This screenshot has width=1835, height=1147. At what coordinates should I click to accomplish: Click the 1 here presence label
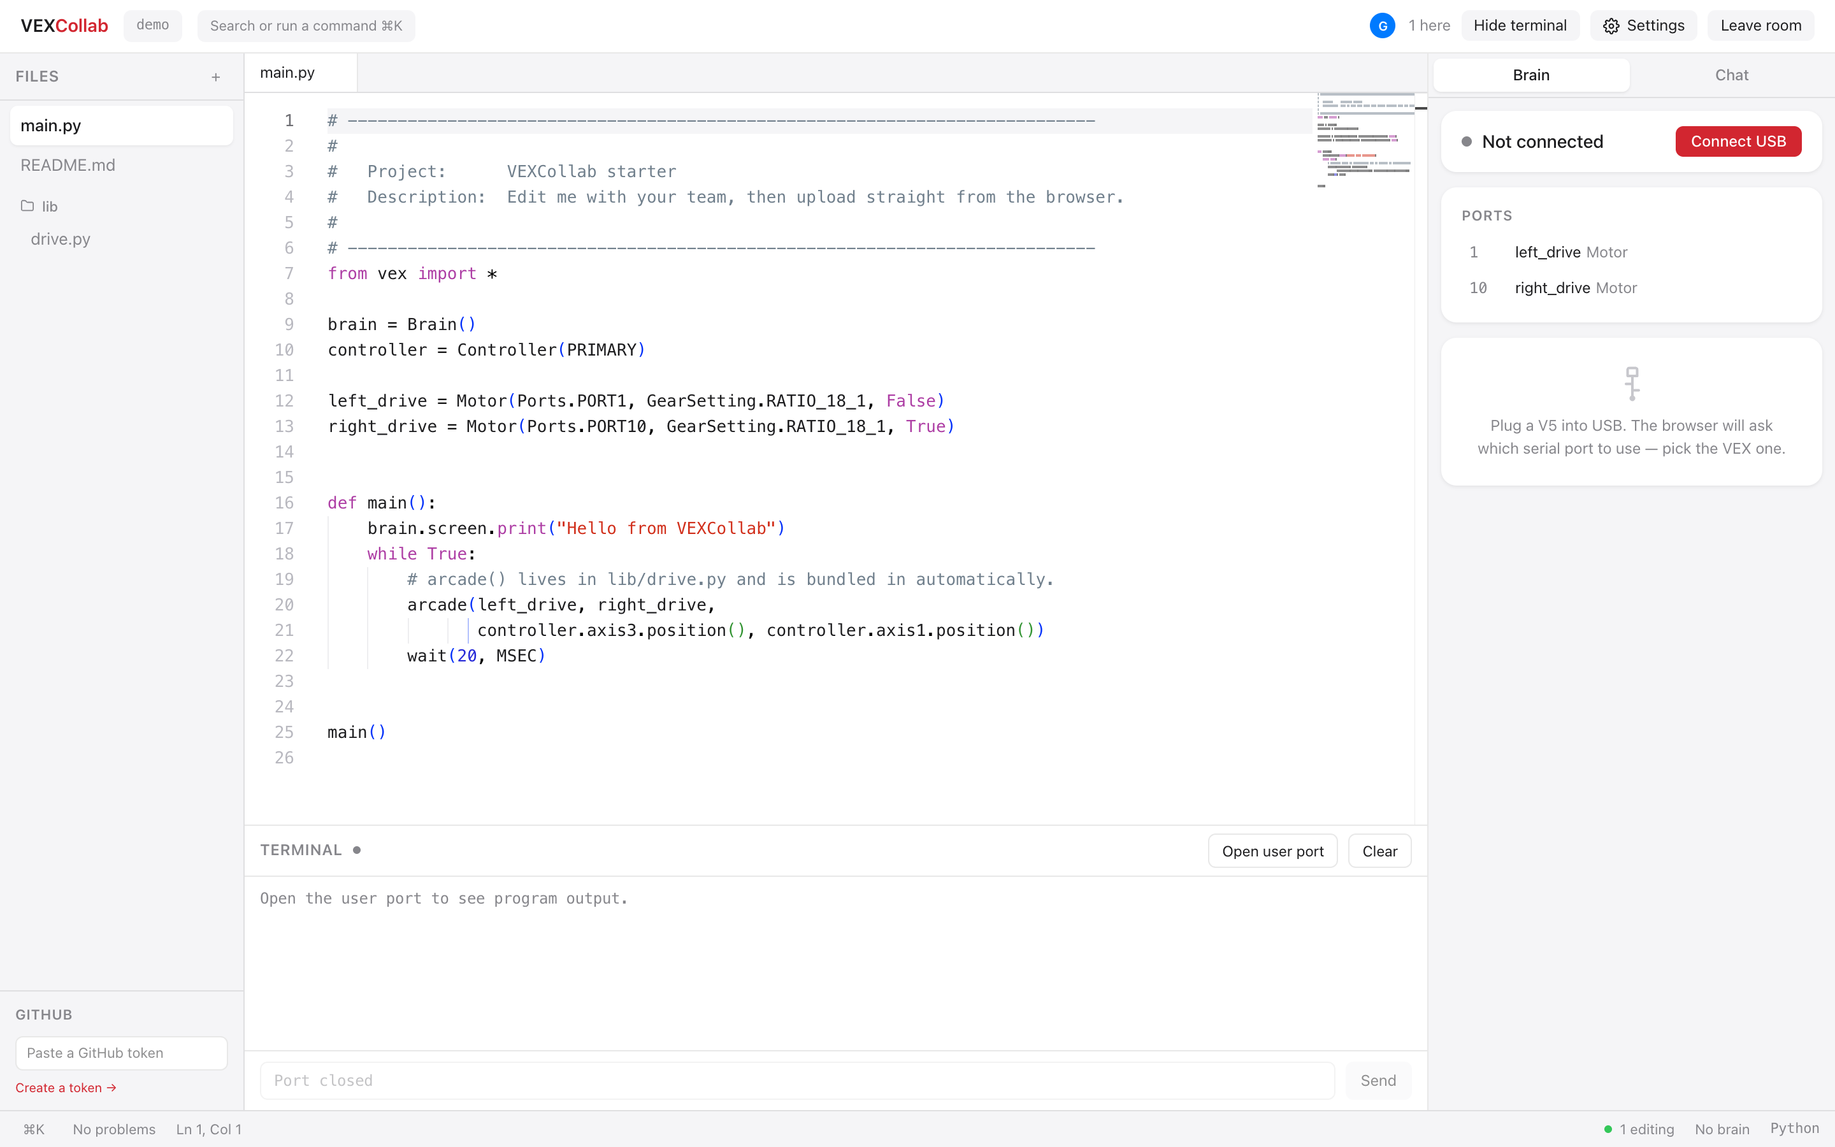(1428, 25)
